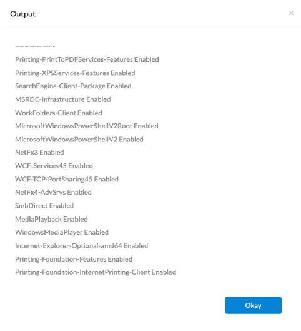
Task: Select the MediaPlayback Enabled line
Action: (x=51, y=219)
